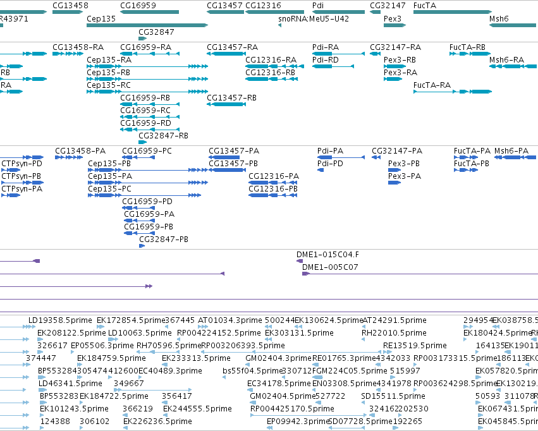Screen dimensions: 538x431
Task: Click the "CG16959-PC" protein label
Action: [x=147, y=151]
